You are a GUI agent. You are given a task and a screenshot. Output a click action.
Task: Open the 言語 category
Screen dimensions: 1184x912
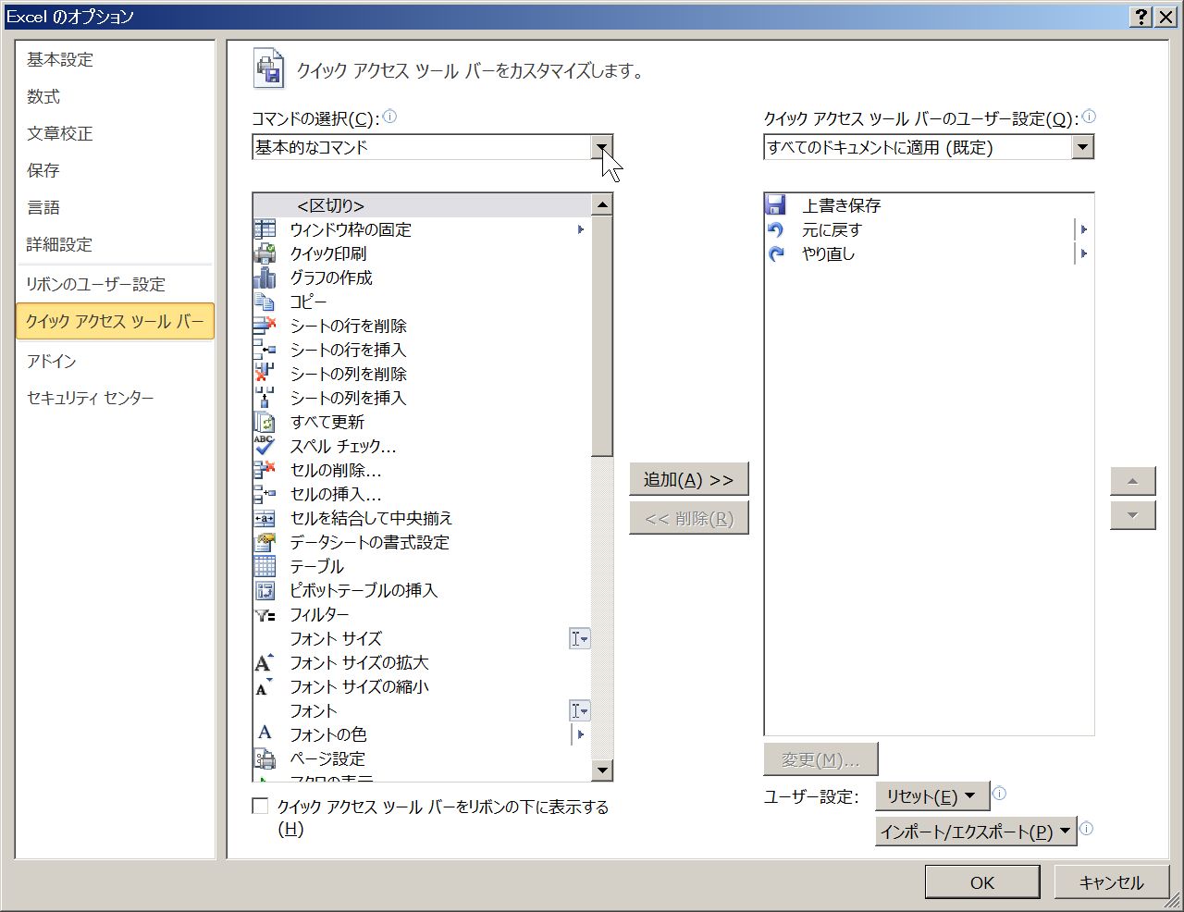115,207
